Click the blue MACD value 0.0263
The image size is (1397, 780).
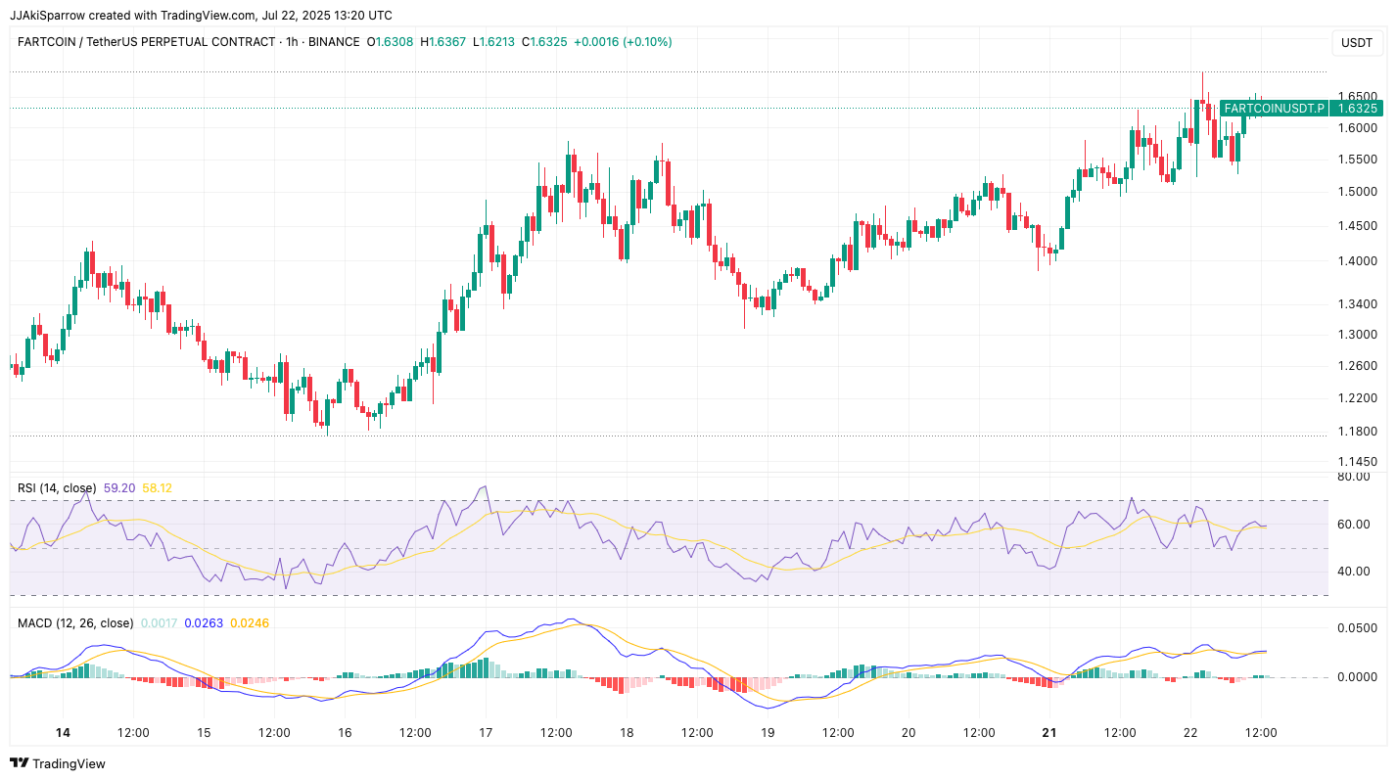[203, 622]
